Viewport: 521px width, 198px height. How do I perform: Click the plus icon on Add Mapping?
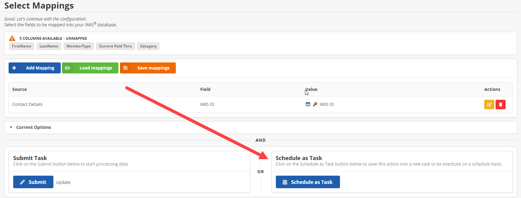pos(14,68)
